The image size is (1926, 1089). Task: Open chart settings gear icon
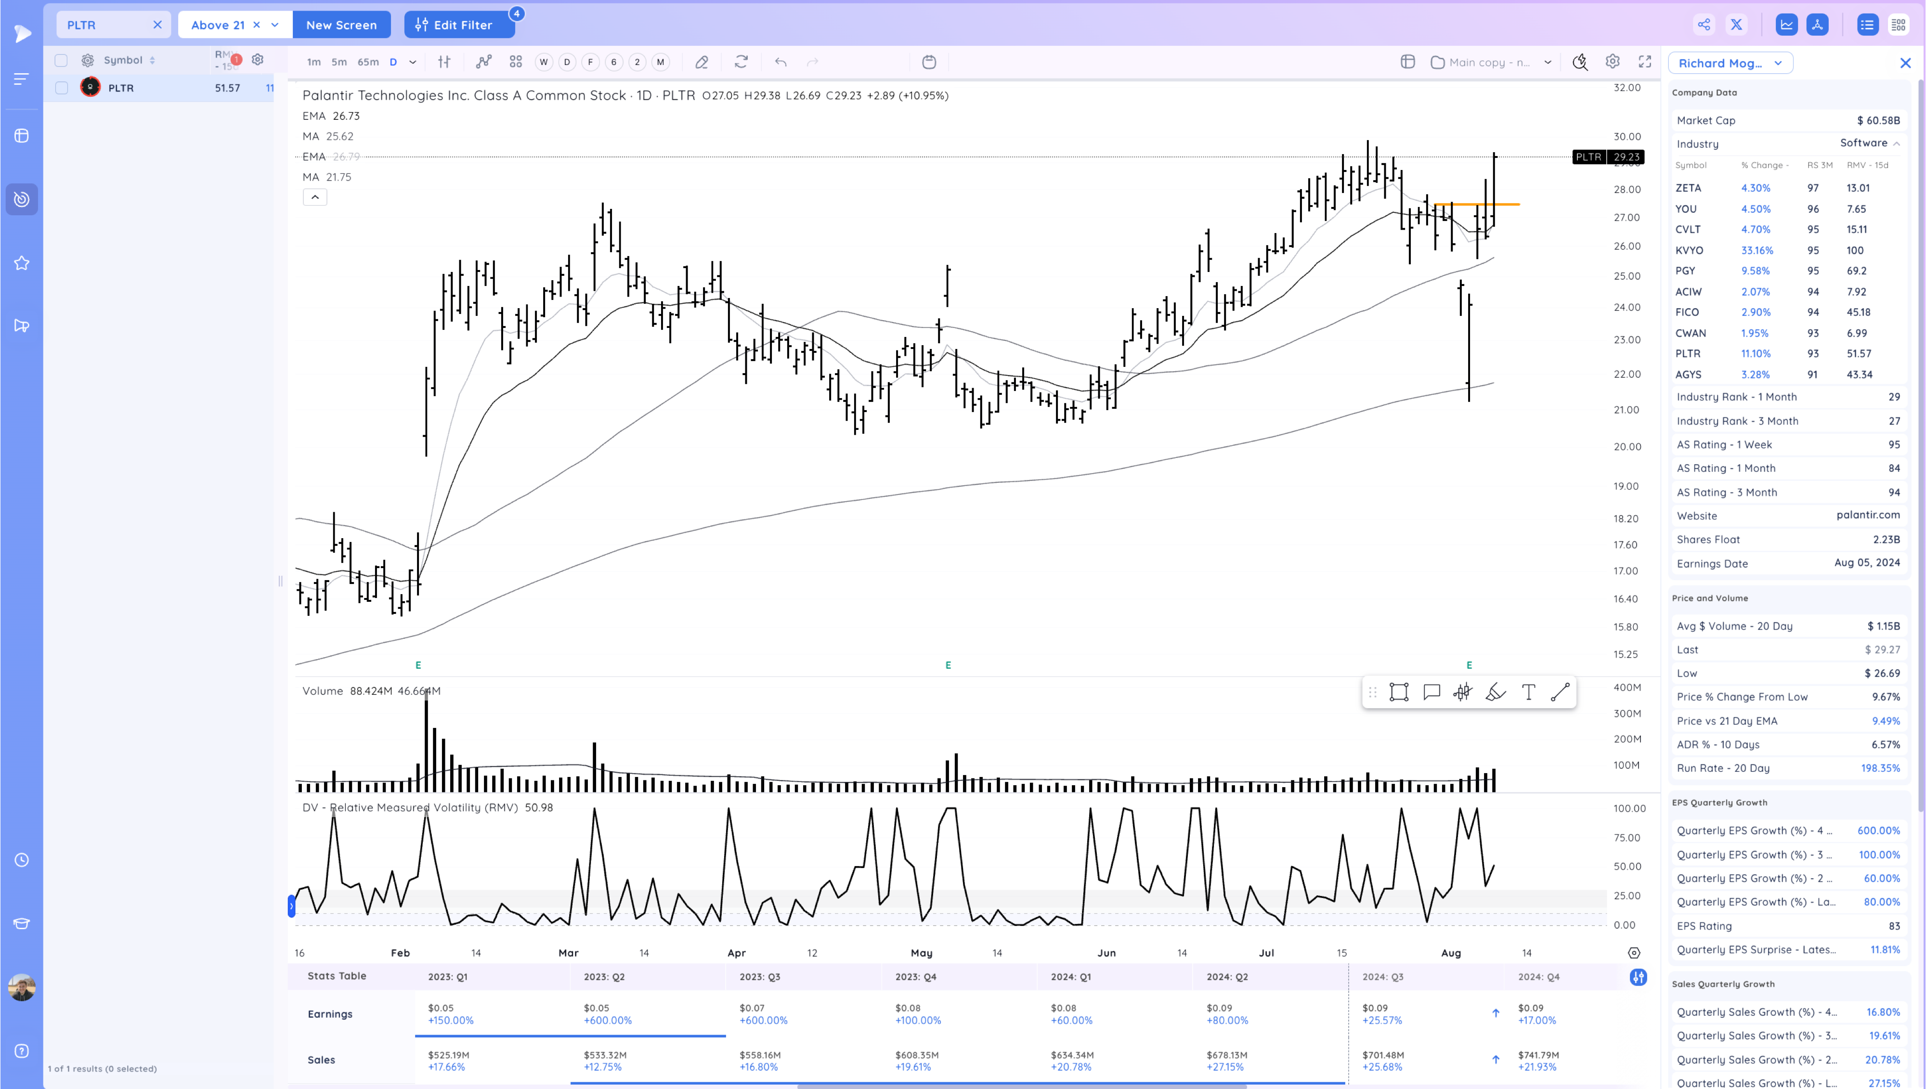(x=1612, y=62)
